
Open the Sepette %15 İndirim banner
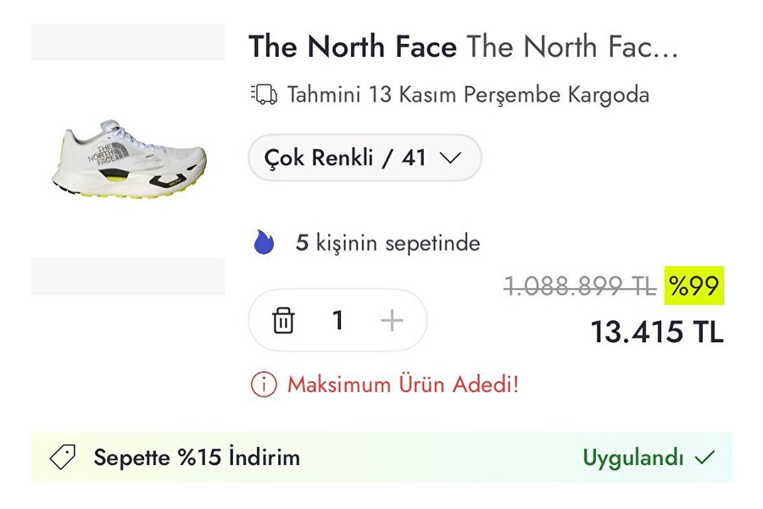196,457
